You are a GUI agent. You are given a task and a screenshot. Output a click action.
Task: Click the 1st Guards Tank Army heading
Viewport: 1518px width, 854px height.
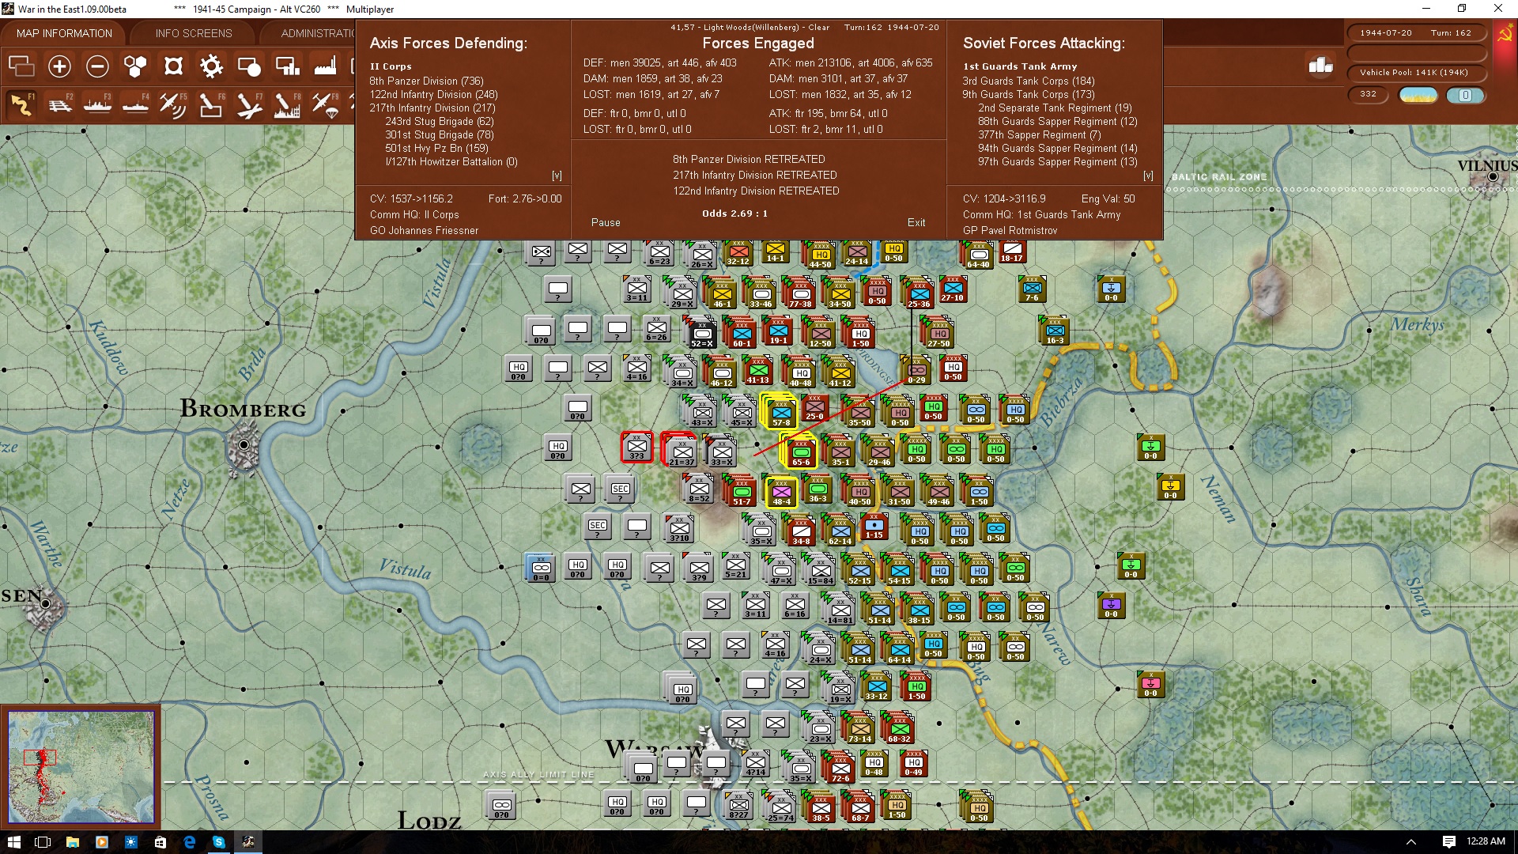(1020, 66)
